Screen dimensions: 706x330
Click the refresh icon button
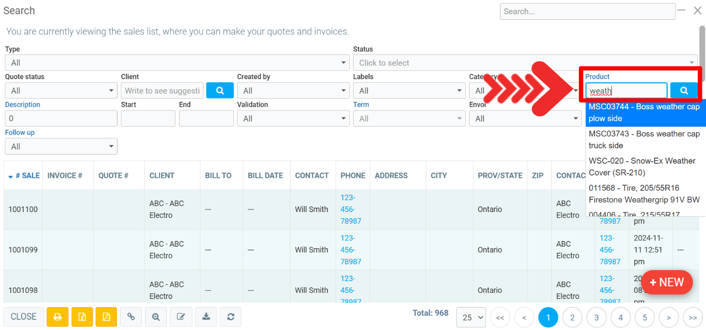click(x=230, y=317)
